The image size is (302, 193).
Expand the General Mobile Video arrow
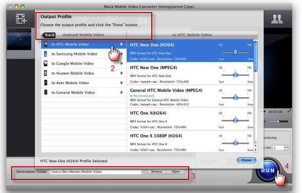pyautogui.click(x=122, y=92)
